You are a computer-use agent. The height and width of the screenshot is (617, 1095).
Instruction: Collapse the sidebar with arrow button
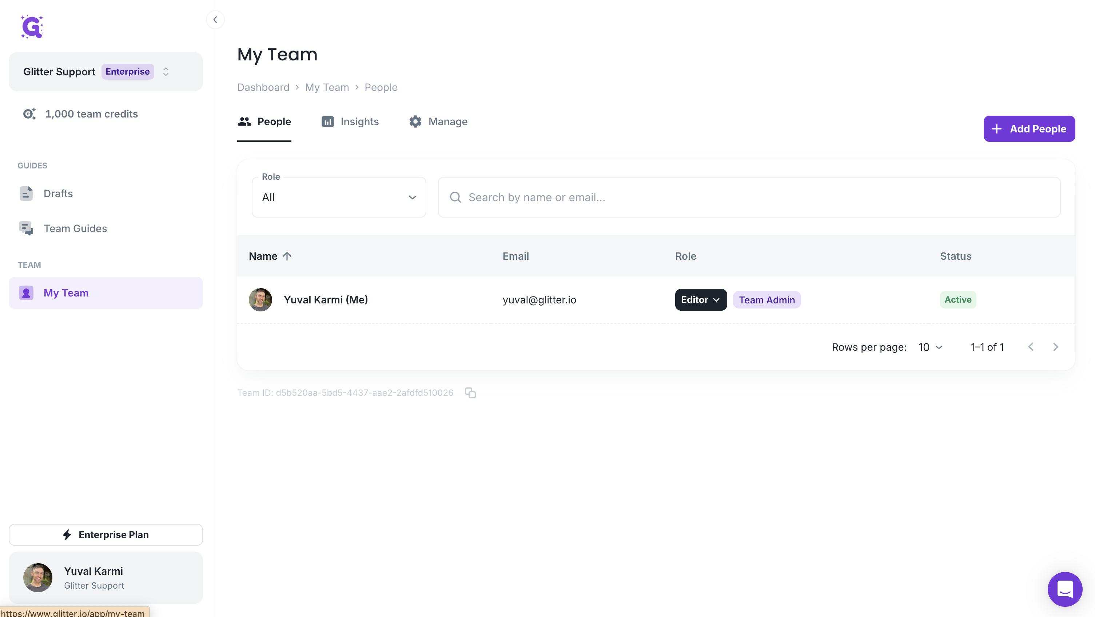215,20
